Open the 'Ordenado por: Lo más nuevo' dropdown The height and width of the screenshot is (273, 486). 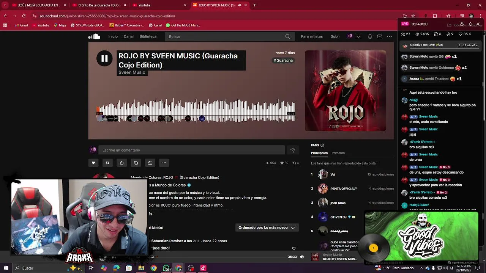267,227
